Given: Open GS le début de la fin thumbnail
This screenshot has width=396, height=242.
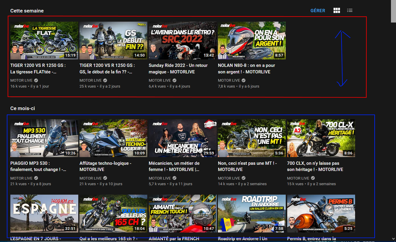Looking at the screenshot, I should (x=113, y=40).
